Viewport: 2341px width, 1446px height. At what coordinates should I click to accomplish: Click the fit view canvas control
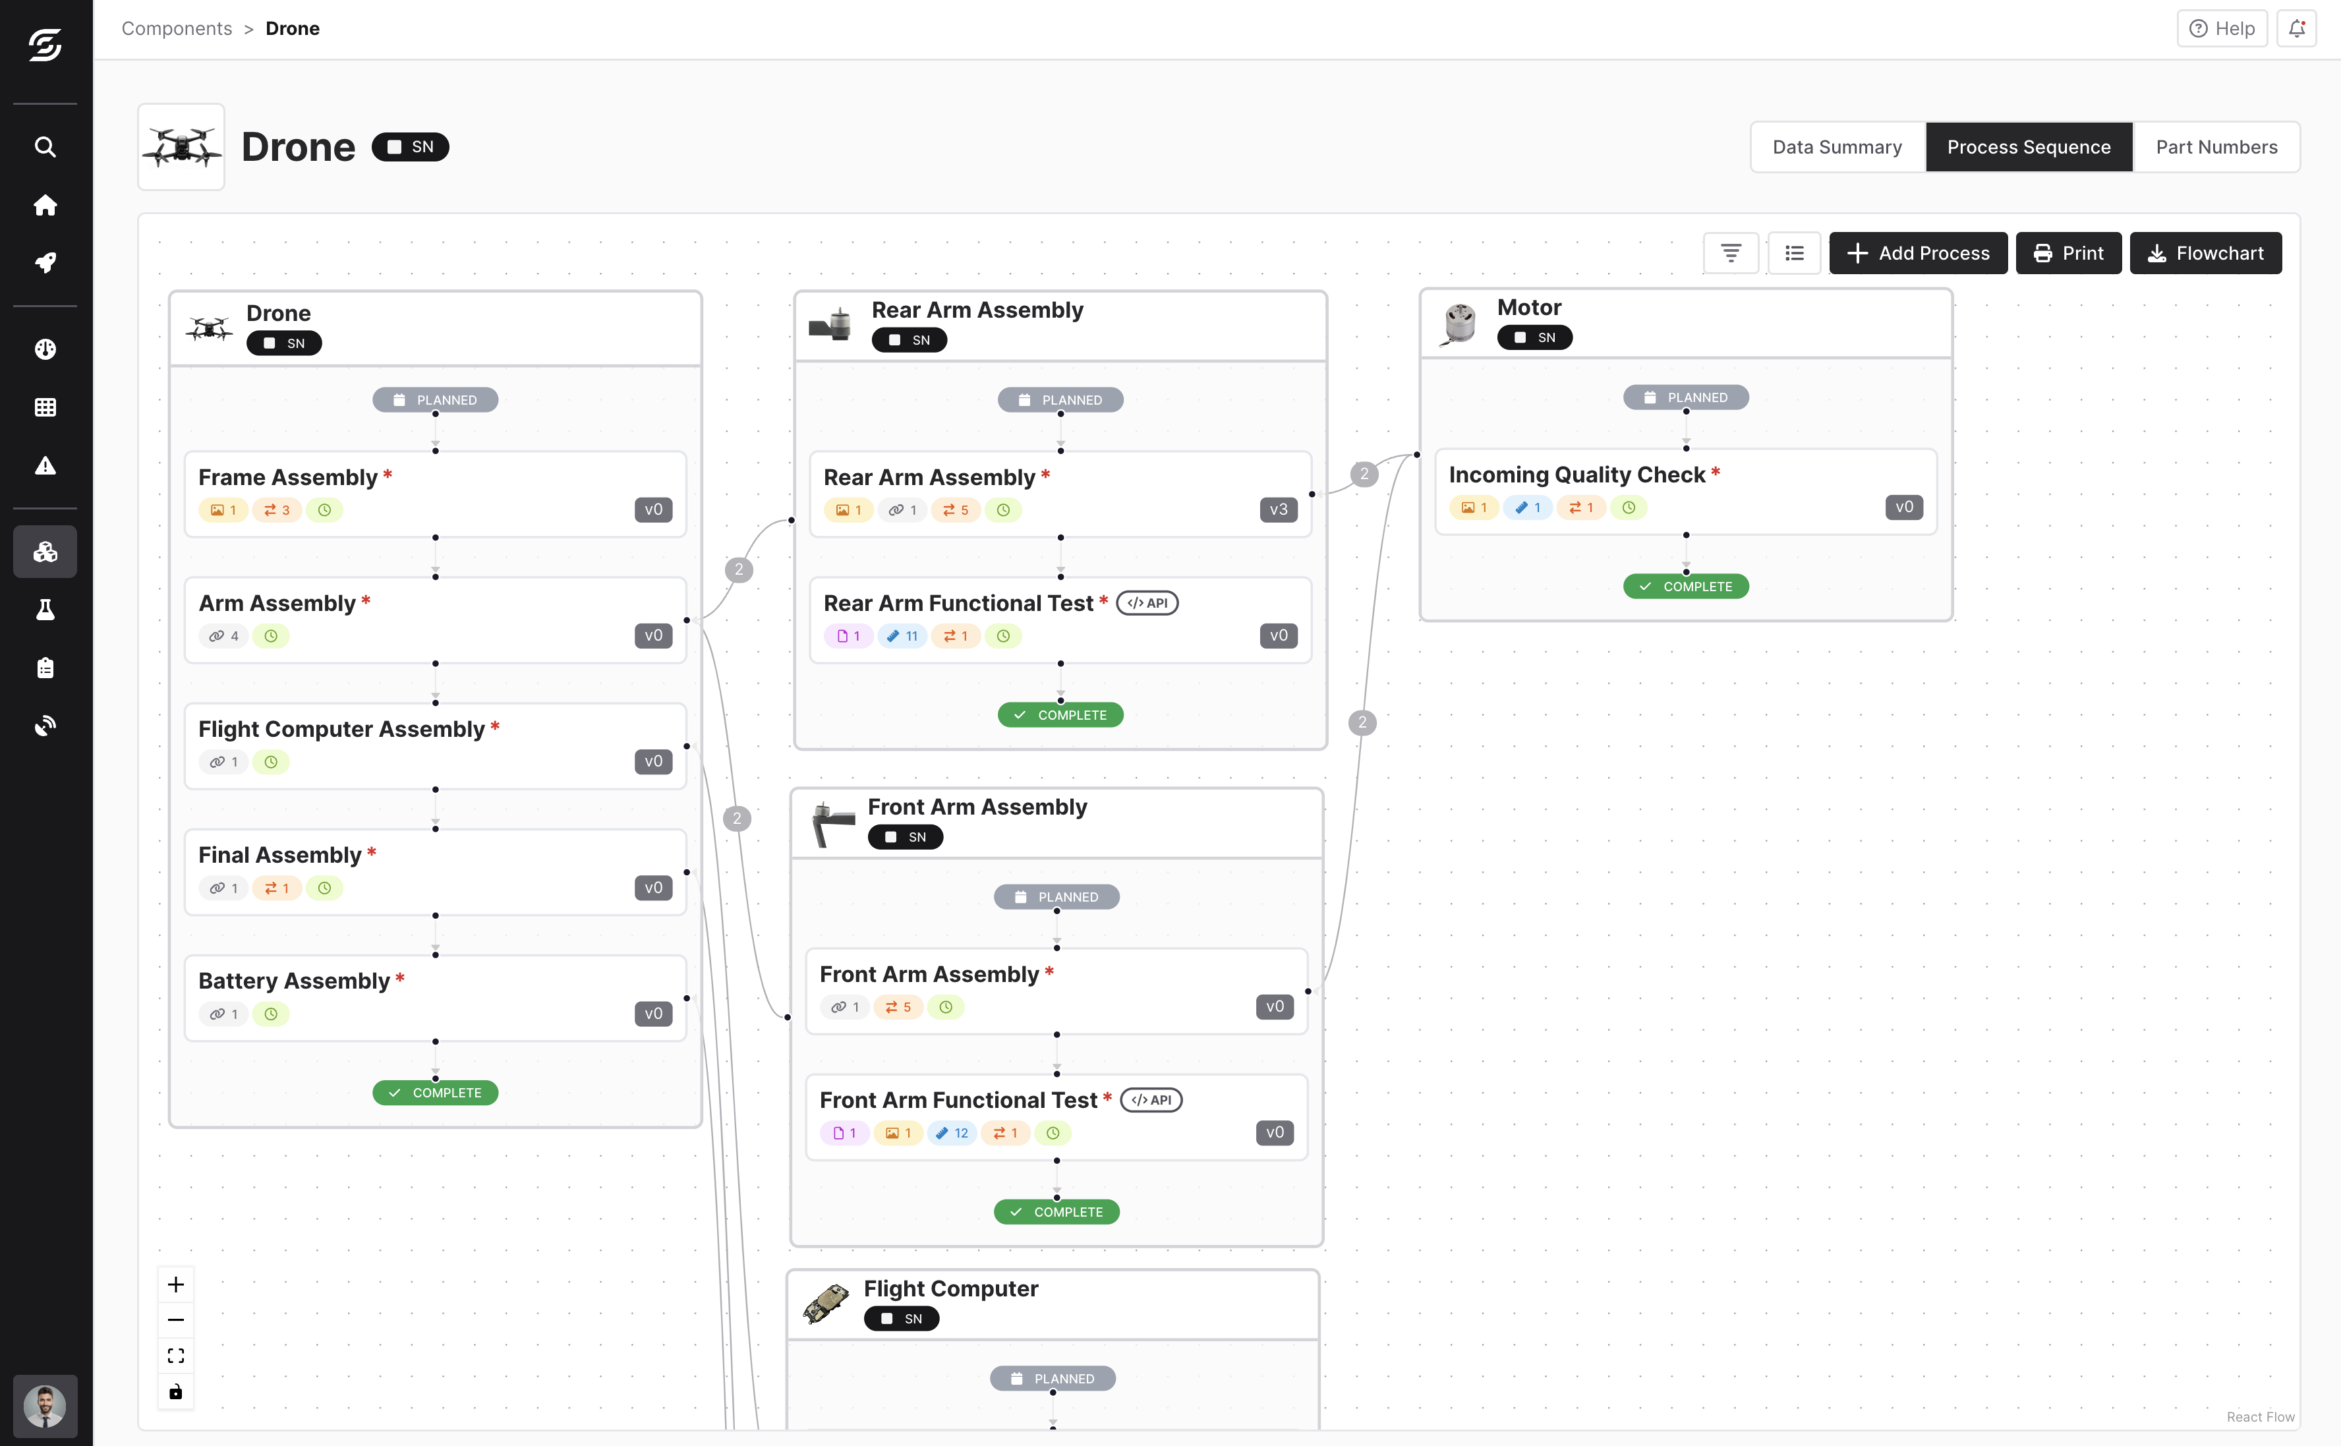(x=176, y=1356)
